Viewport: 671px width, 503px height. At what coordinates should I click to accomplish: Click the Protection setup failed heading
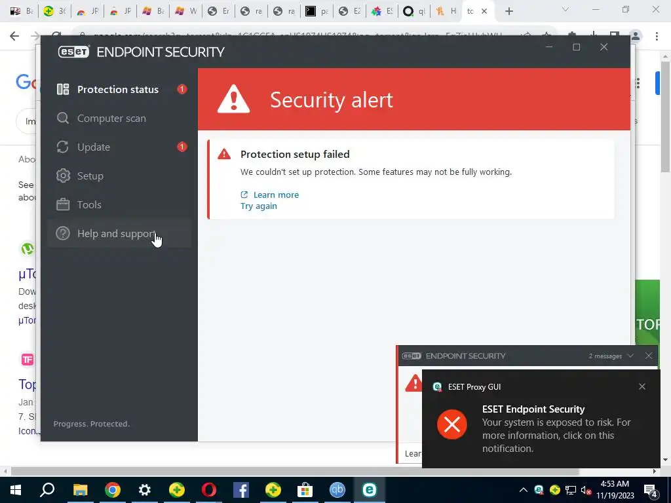tap(295, 154)
